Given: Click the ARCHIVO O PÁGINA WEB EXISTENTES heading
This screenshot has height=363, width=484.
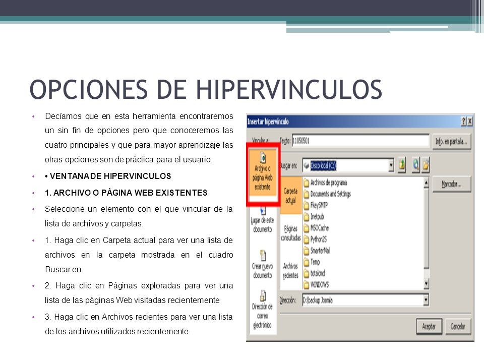Looking at the screenshot, I should (x=126, y=193).
